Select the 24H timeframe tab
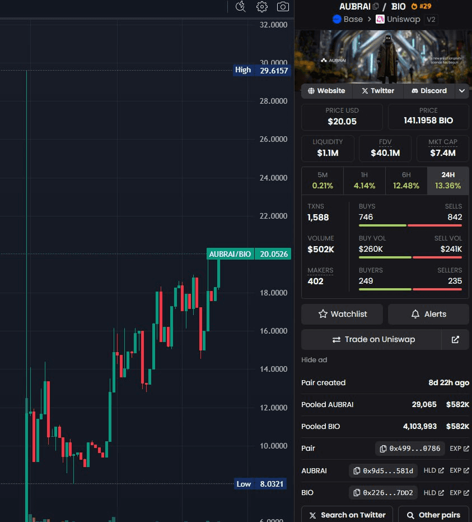The height and width of the screenshot is (522, 472). 448,181
